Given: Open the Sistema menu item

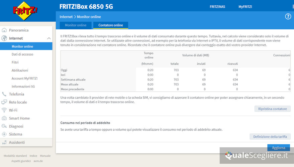Looking at the screenshot, I should 16,134.
